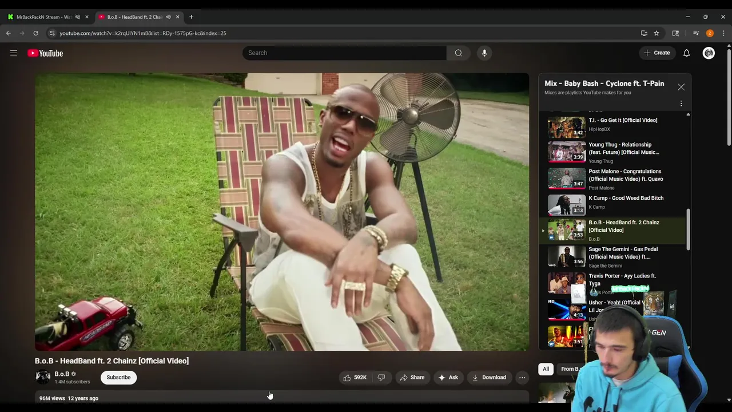Unmute the MrBackPackN Stream tab
This screenshot has height=412, width=732.
tap(78, 17)
